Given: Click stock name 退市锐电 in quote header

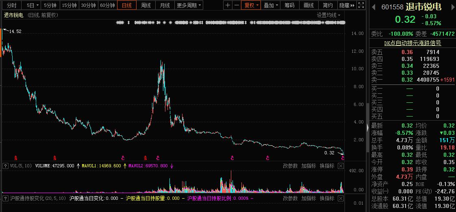Looking at the screenshot, I should click(x=423, y=6).
